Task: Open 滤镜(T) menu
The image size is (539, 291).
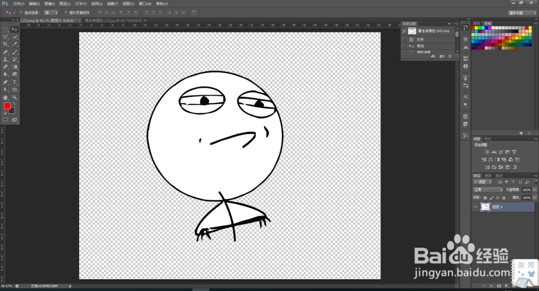Action: [113, 4]
